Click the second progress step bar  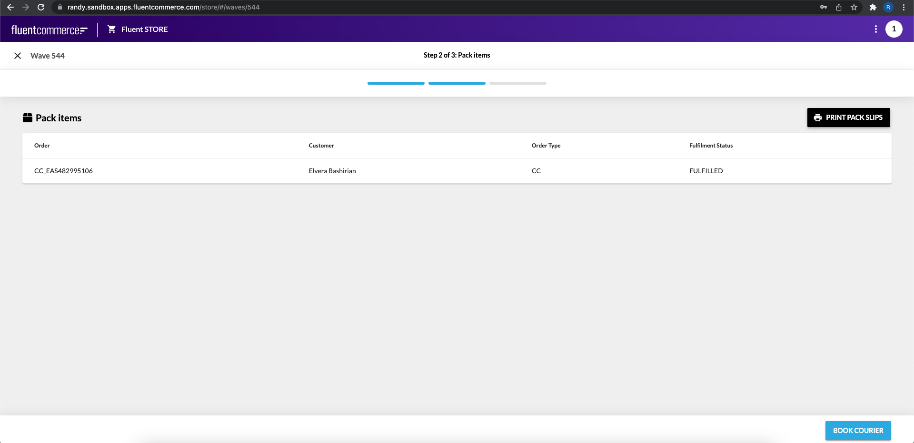point(457,83)
